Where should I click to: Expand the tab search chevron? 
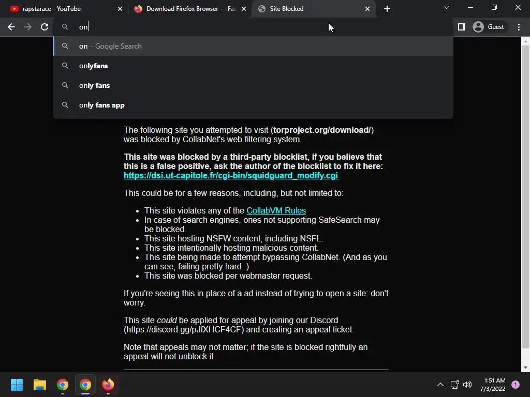[447, 7]
